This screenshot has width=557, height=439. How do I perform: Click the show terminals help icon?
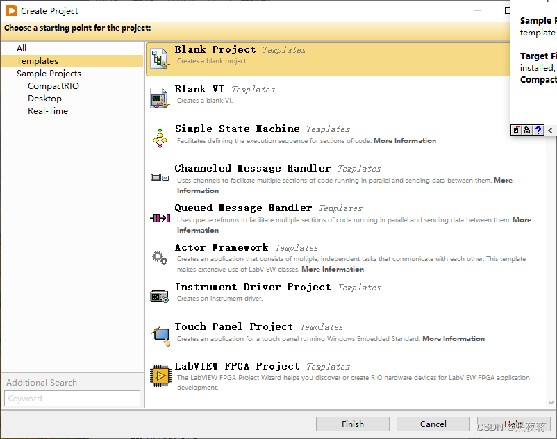coord(516,131)
